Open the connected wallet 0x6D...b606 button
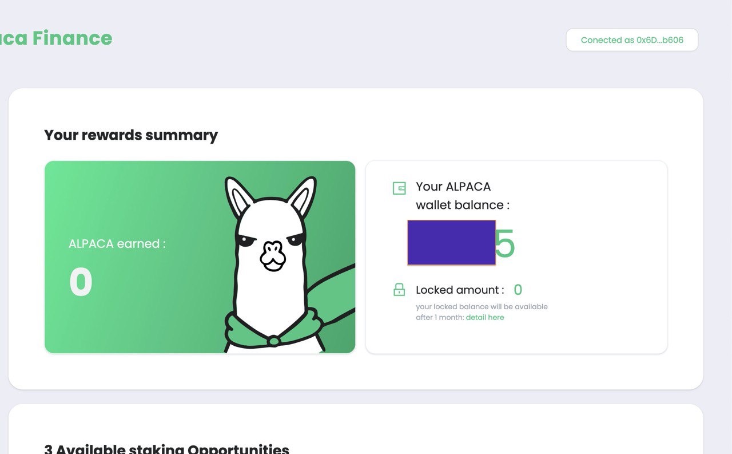Screen dimensions: 732x454 coord(632,40)
